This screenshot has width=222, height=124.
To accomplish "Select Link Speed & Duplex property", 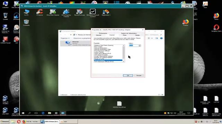I will [x=108, y=55].
